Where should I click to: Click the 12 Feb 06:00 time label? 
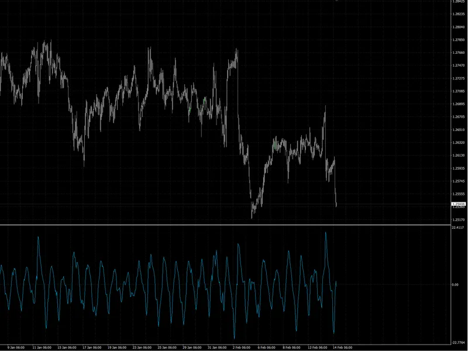point(318,347)
